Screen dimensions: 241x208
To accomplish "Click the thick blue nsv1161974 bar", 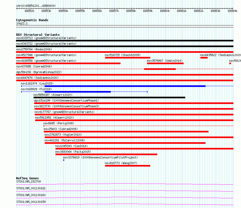I will 125,86.
